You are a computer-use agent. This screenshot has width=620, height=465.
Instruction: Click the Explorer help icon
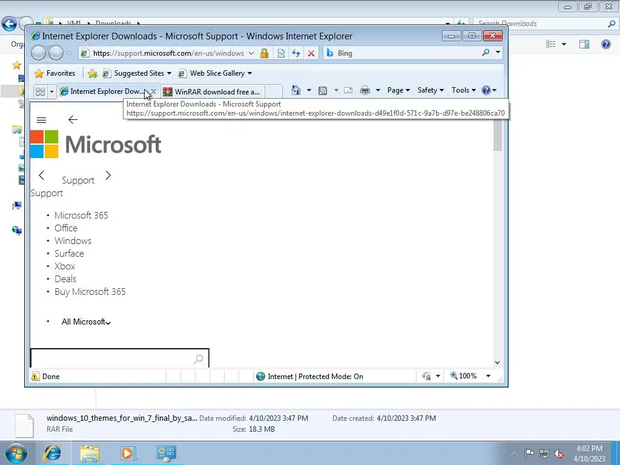(x=605, y=44)
